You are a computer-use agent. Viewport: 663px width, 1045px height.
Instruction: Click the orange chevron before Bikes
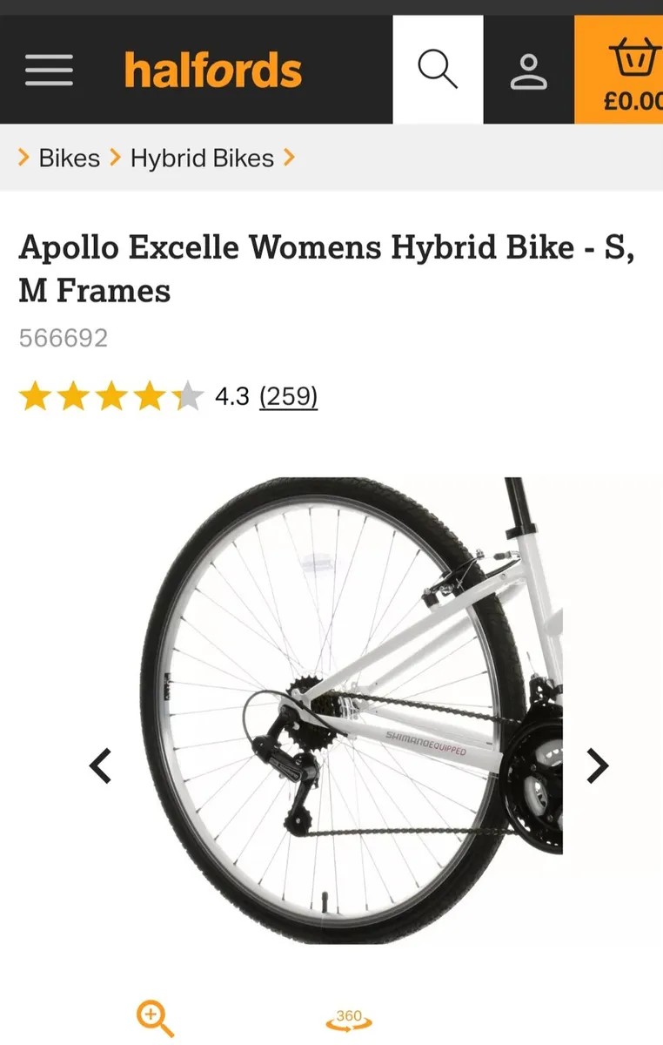click(x=24, y=158)
